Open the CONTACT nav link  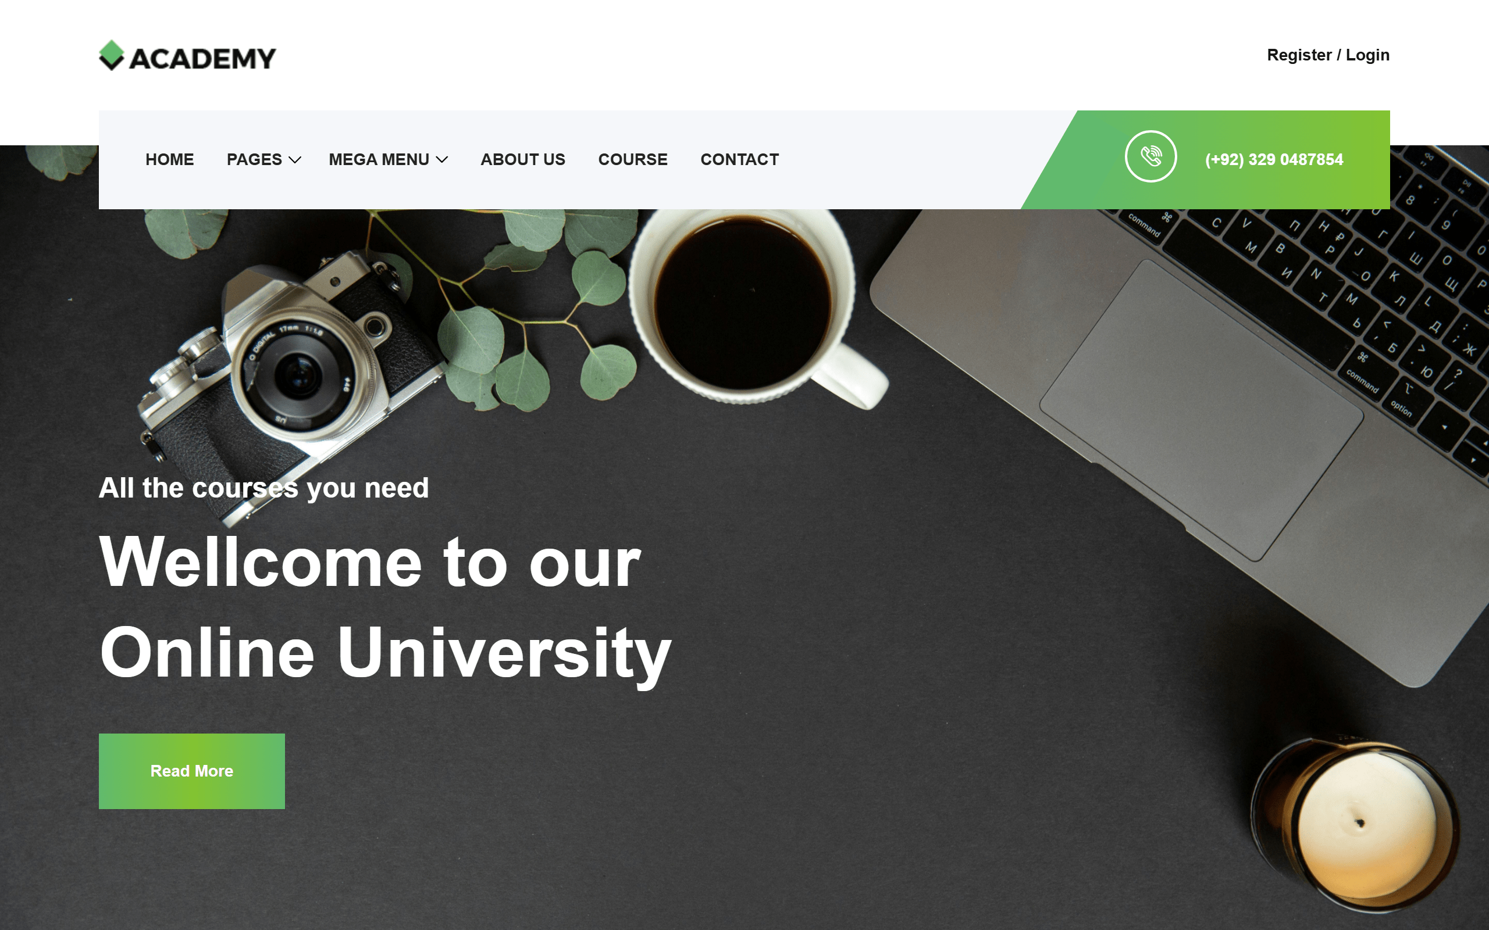[740, 160]
